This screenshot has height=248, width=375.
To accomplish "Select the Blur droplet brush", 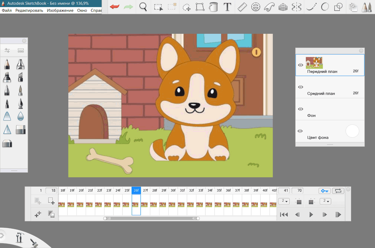I will [x=21, y=116].
